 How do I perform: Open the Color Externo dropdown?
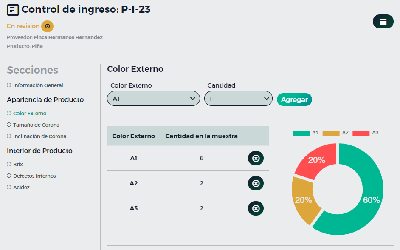coord(153,99)
